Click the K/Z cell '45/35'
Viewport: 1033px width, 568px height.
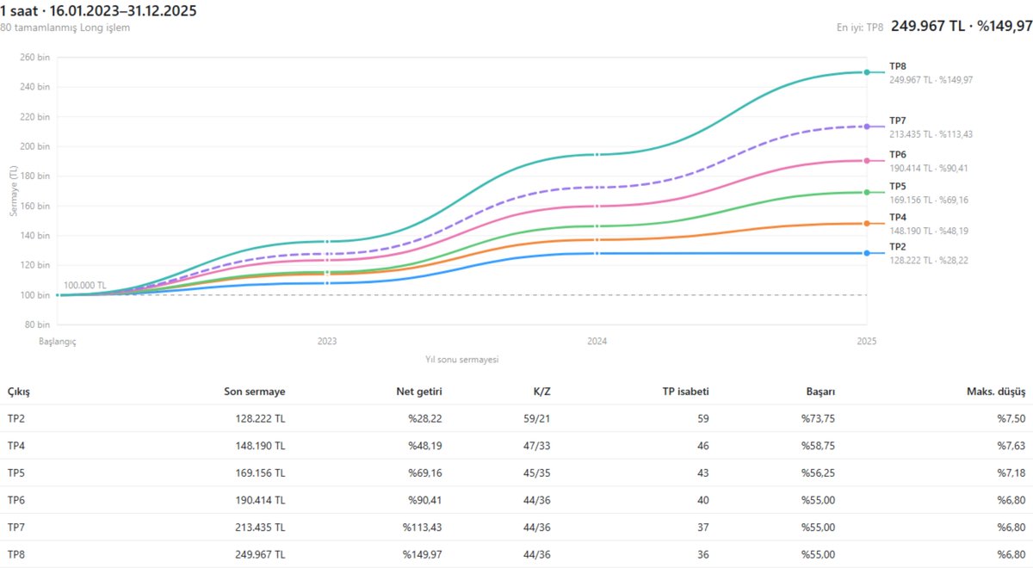click(537, 472)
